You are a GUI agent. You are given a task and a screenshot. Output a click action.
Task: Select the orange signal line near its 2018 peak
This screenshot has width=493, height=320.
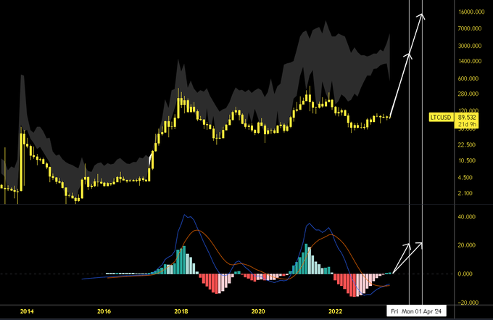click(196, 230)
